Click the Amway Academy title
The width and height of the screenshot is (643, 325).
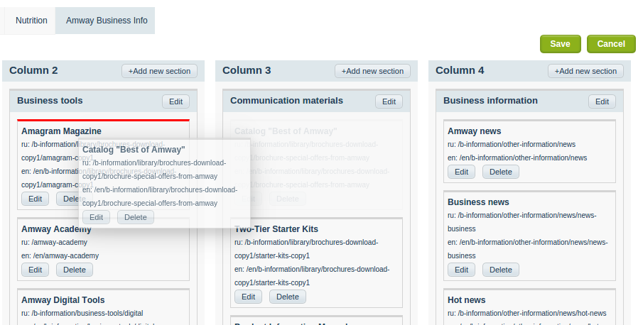pos(56,228)
